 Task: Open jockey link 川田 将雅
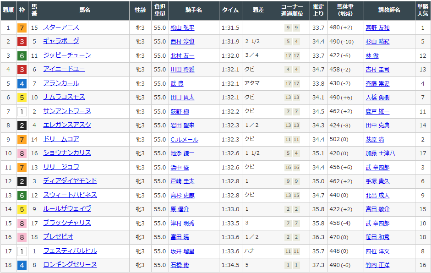click(x=182, y=70)
